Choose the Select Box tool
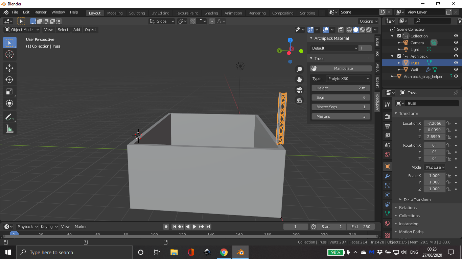Viewport: 462px width, 259px height. pyautogui.click(x=9, y=43)
